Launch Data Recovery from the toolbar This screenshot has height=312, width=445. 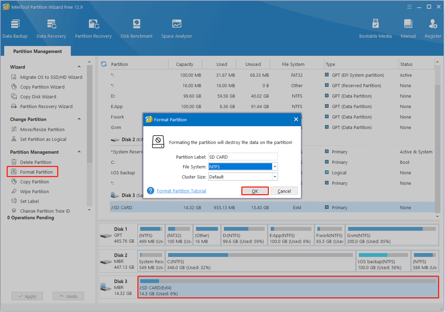pyautogui.click(x=51, y=29)
